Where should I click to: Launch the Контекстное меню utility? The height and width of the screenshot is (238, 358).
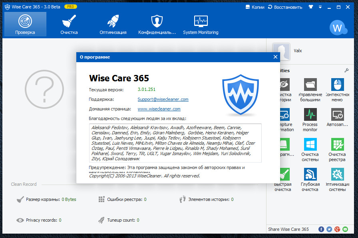(337, 90)
